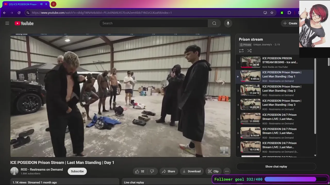This screenshot has height=185, width=330.
Task: Open the Prison stream playlist title
Action: pyautogui.click(x=251, y=39)
